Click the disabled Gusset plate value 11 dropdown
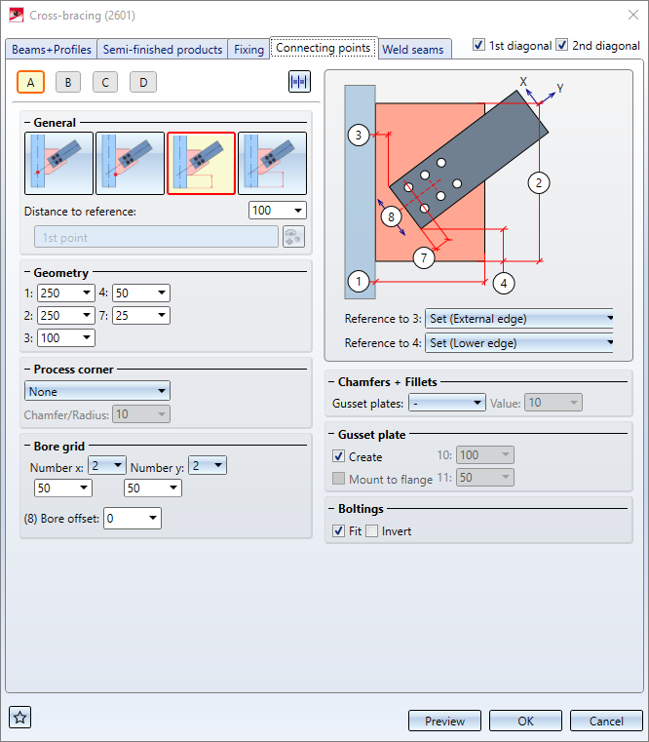 tap(485, 478)
